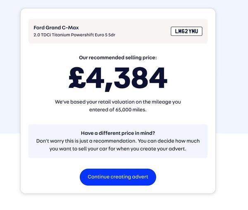Click the 'C-Max' part of the title

[70, 28]
